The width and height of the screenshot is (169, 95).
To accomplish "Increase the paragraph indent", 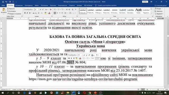I will coord(69,9).
